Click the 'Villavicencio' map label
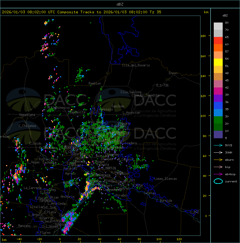 click(58, 108)
